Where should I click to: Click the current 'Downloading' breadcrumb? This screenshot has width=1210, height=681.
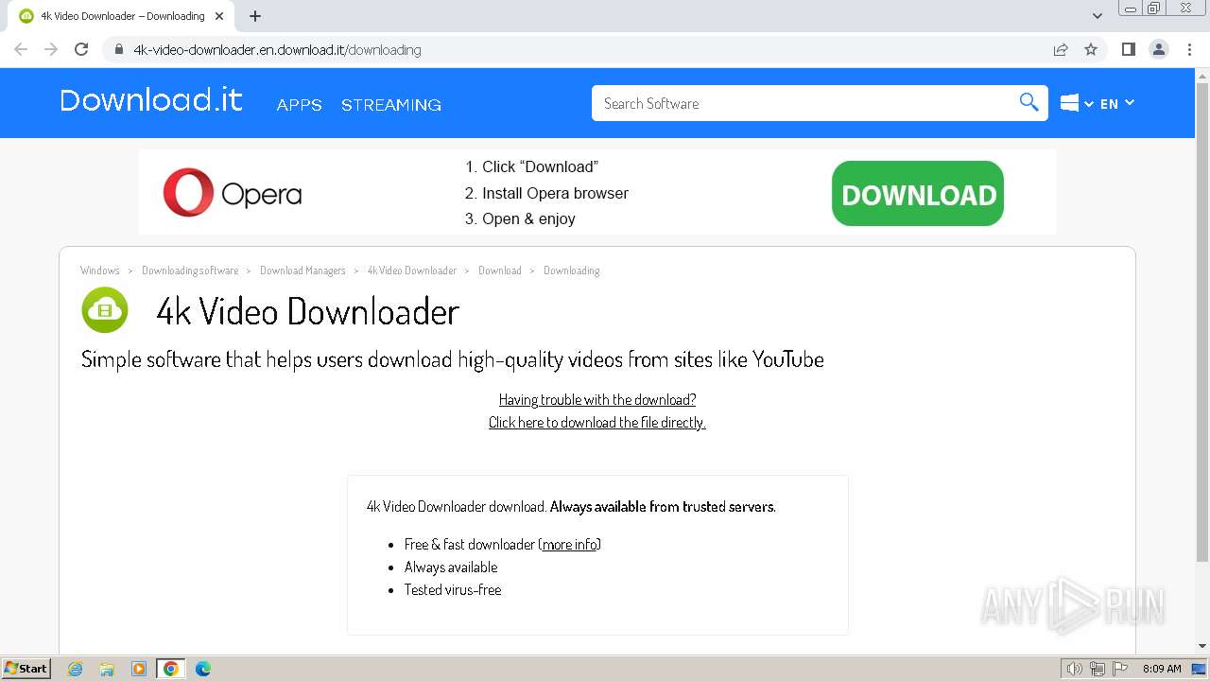pyautogui.click(x=572, y=271)
